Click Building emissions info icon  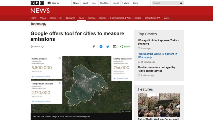60,58
